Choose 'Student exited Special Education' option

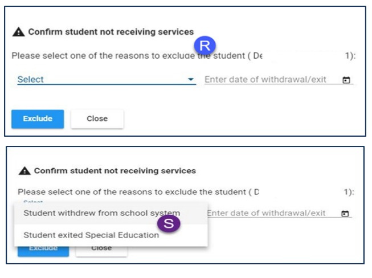pos(91,235)
